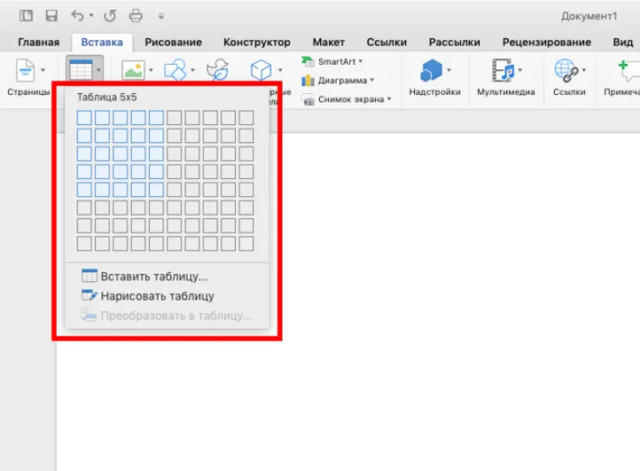This screenshot has width=640, height=471.
Task: Go to the Конструктор tab
Action: tap(257, 42)
